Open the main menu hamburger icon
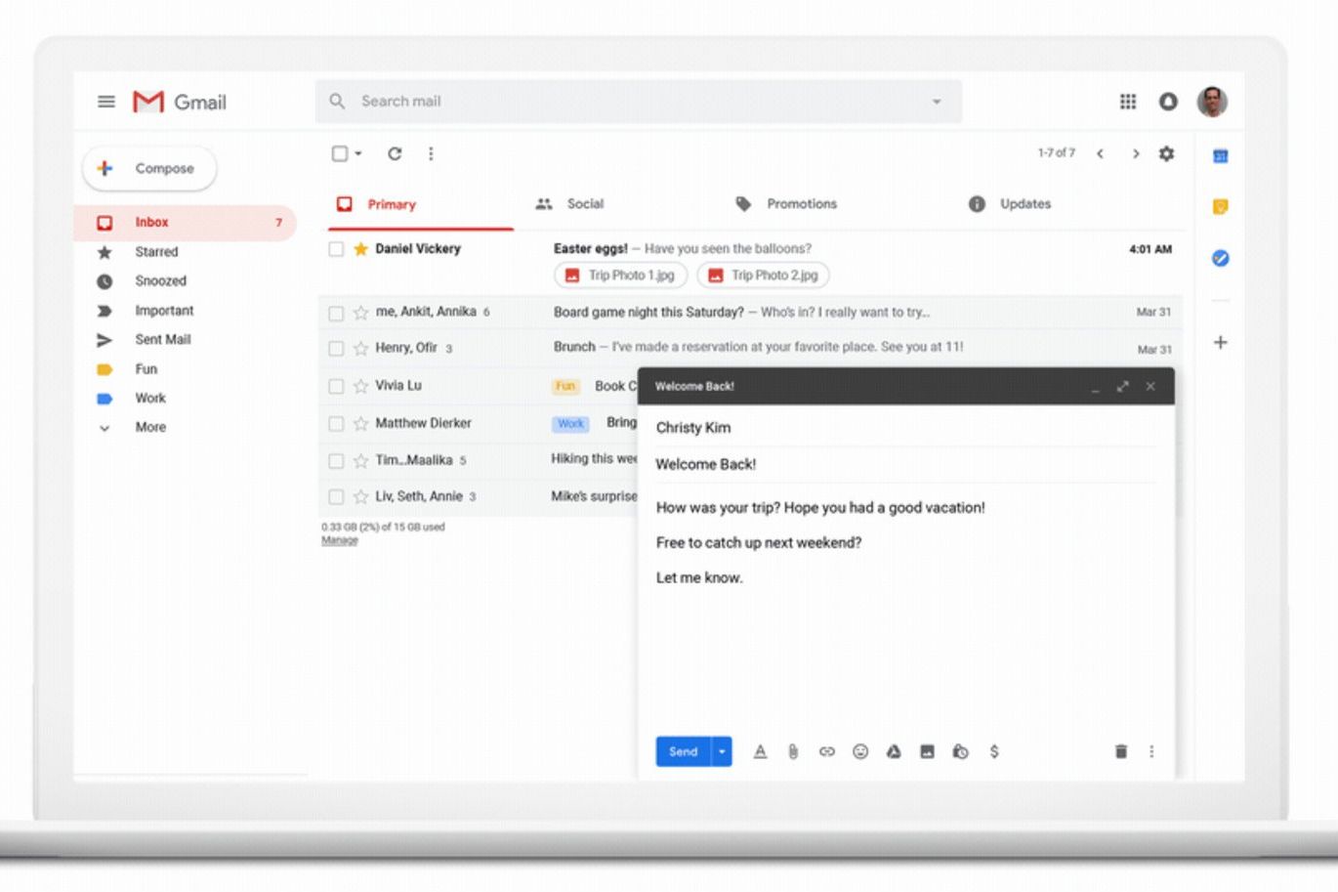The height and width of the screenshot is (892, 1338). (106, 102)
